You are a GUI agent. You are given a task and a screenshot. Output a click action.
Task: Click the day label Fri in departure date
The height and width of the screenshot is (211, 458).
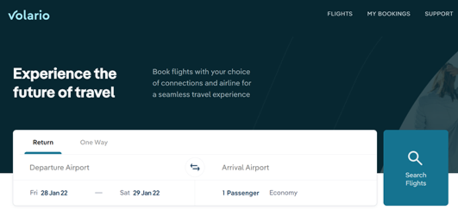point(34,193)
